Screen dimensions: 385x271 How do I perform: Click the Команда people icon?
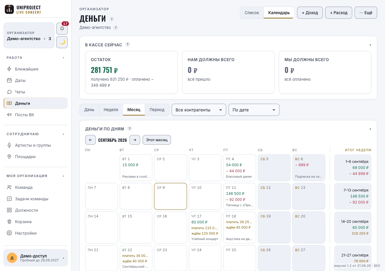coord(9,187)
